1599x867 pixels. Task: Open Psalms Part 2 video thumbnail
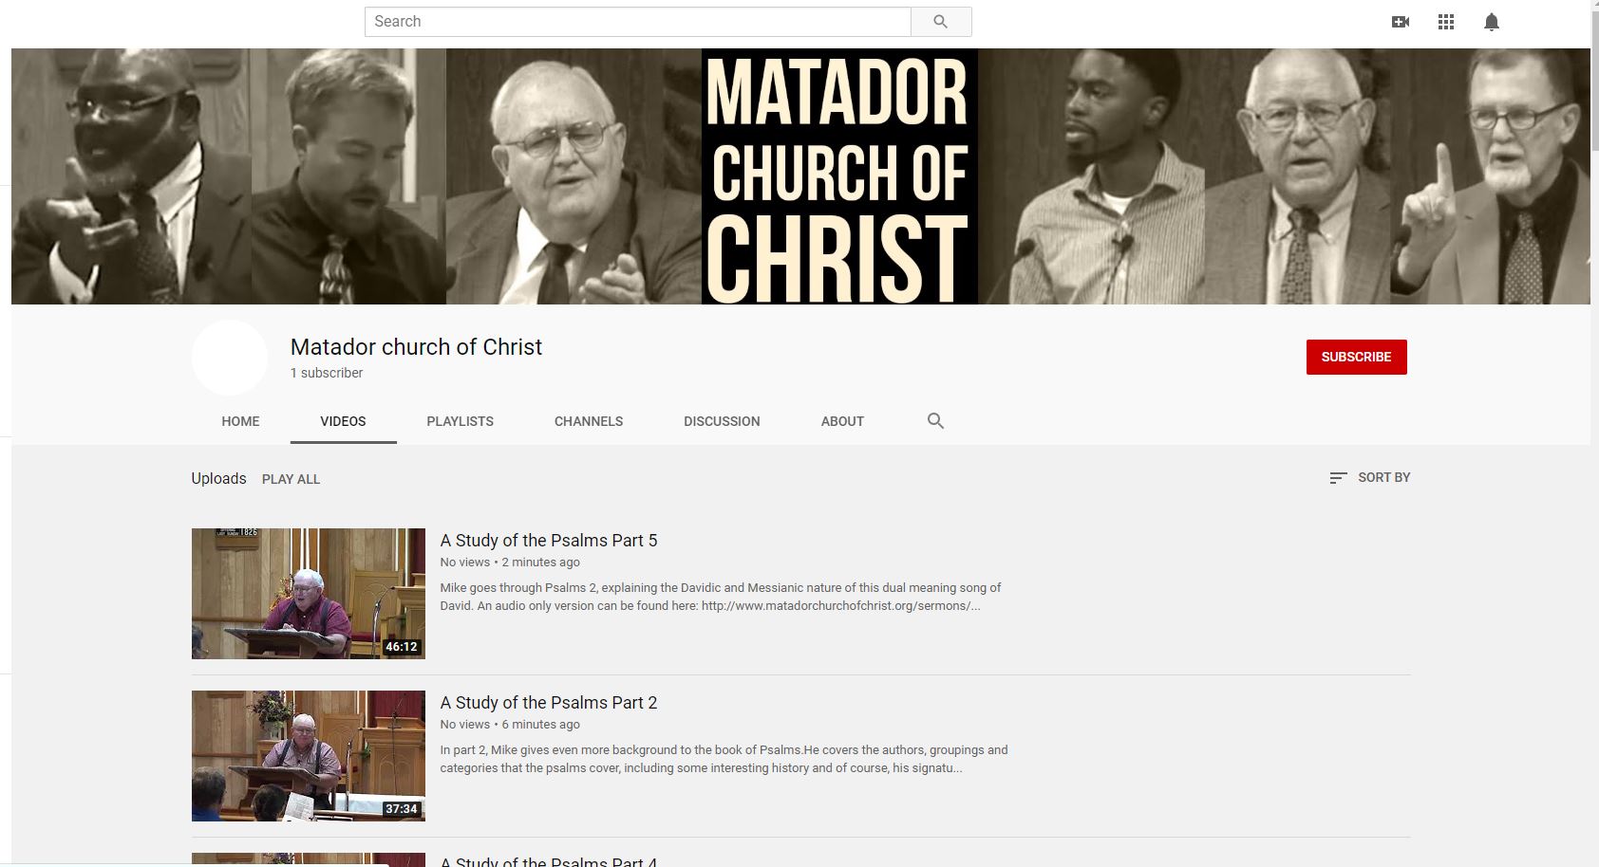pyautogui.click(x=309, y=756)
